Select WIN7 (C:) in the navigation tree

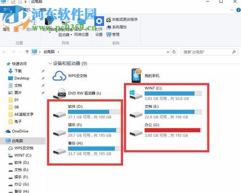(x=20, y=155)
